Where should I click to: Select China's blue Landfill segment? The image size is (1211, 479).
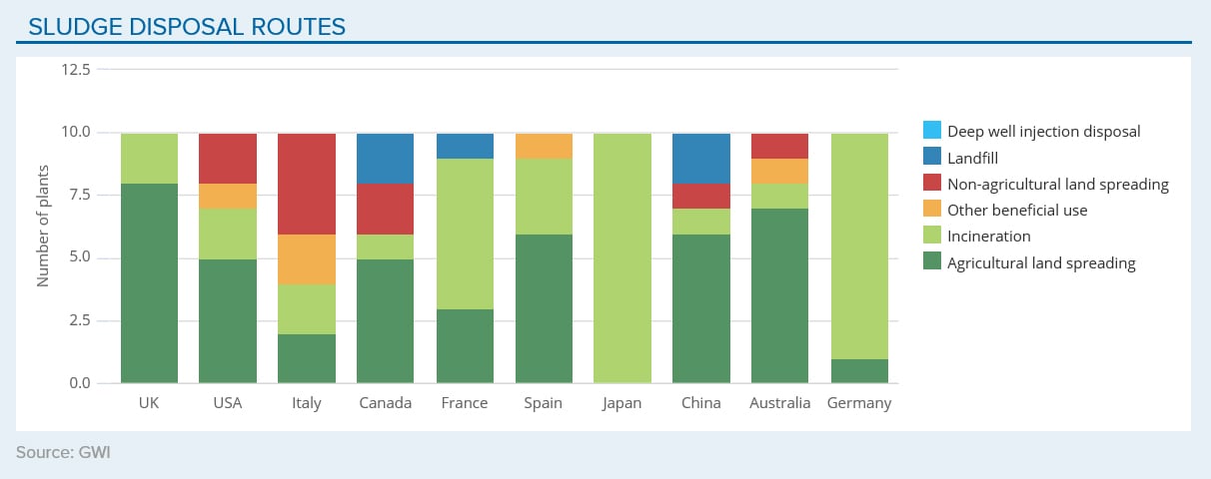pos(700,158)
